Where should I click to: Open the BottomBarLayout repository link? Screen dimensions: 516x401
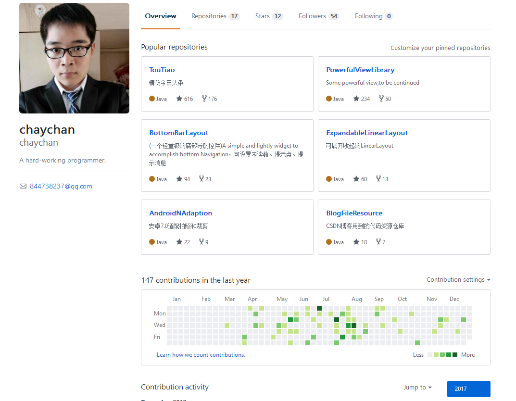[179, 133]
